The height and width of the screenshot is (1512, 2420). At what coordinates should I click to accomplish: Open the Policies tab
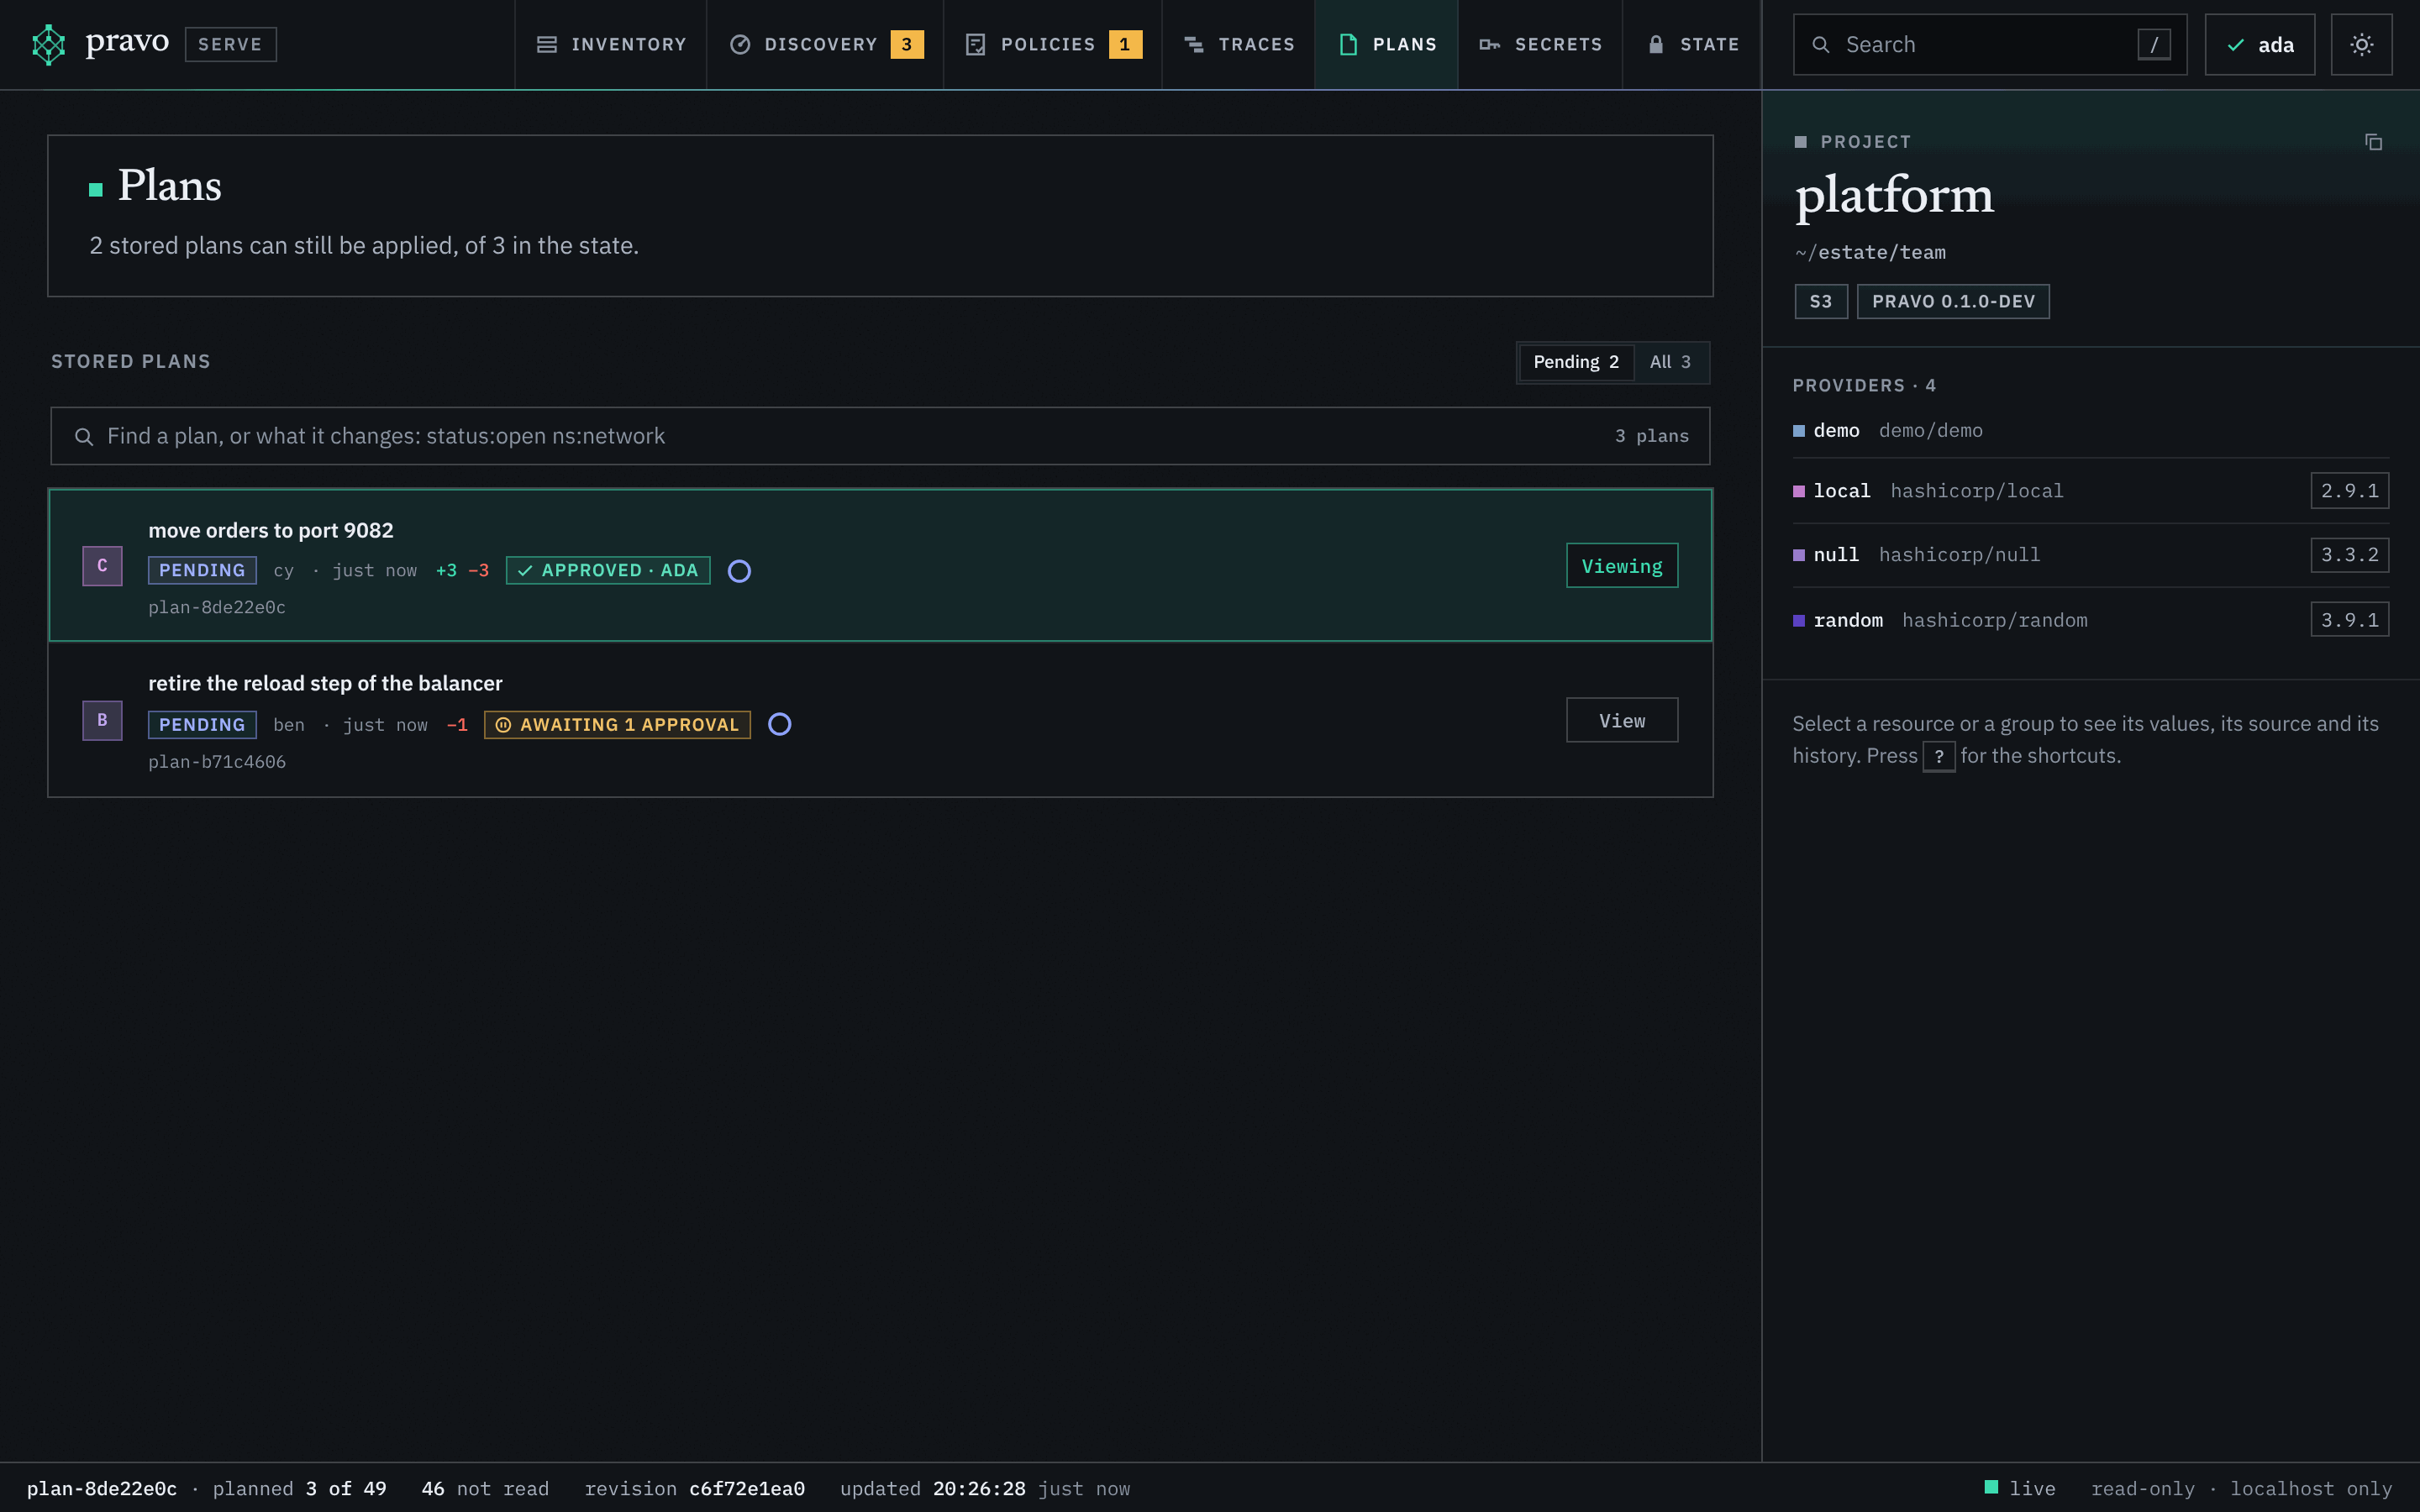point(1053,44)
